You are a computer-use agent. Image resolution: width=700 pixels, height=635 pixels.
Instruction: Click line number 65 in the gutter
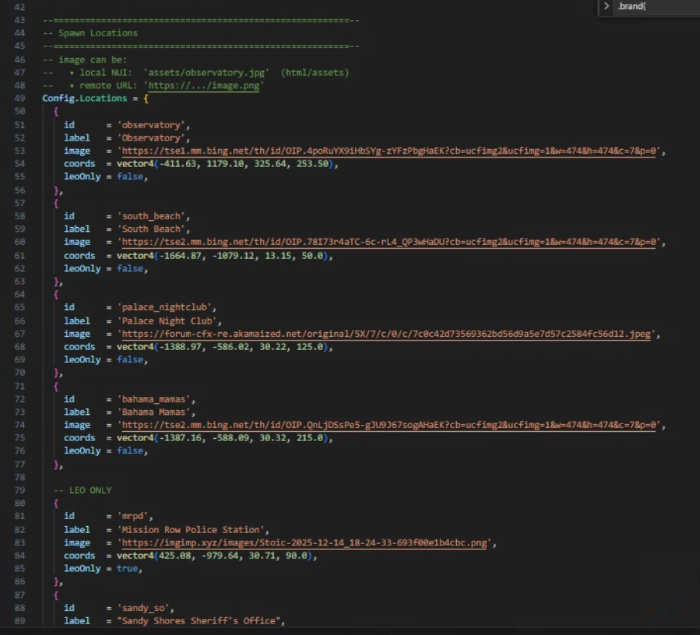pyautogui.click(x=19, y=307)
